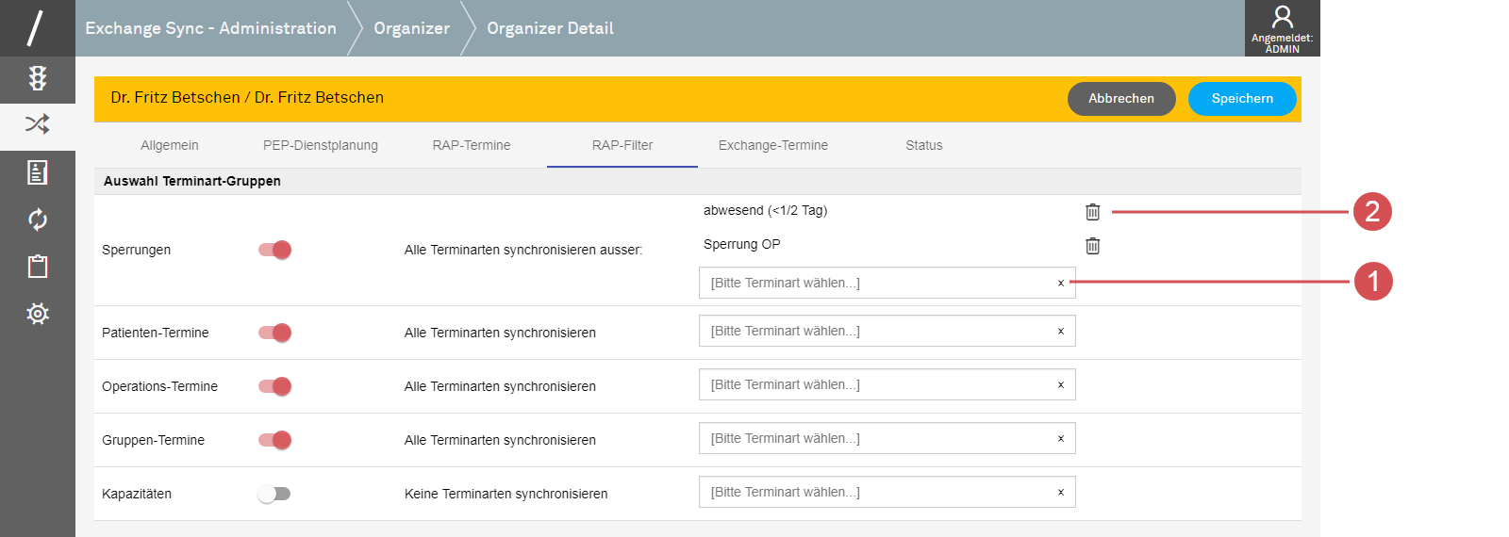Select the RAP-Filter tab

[x=622, y=145]
